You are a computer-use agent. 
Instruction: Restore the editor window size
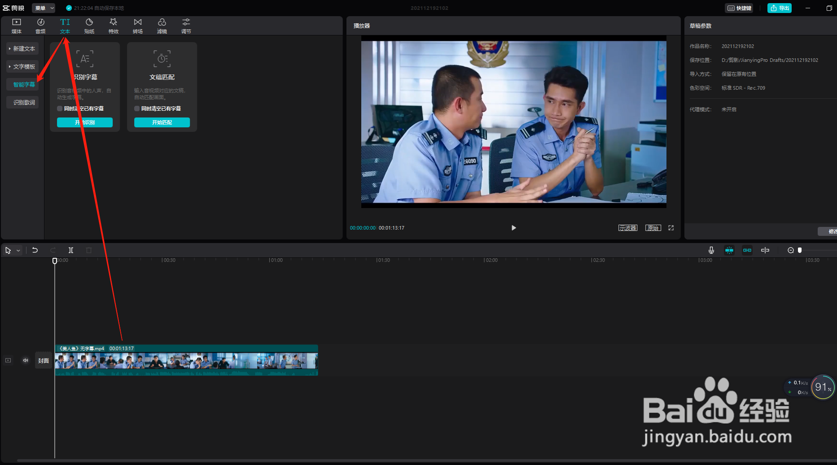coord(829,8)
